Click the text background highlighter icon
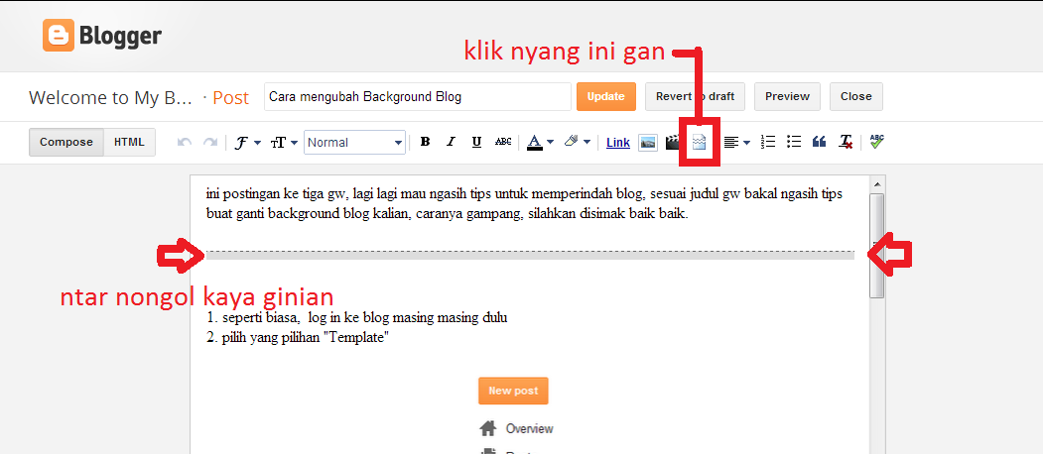The image size is (1043, 454). (x=571, y=142)
